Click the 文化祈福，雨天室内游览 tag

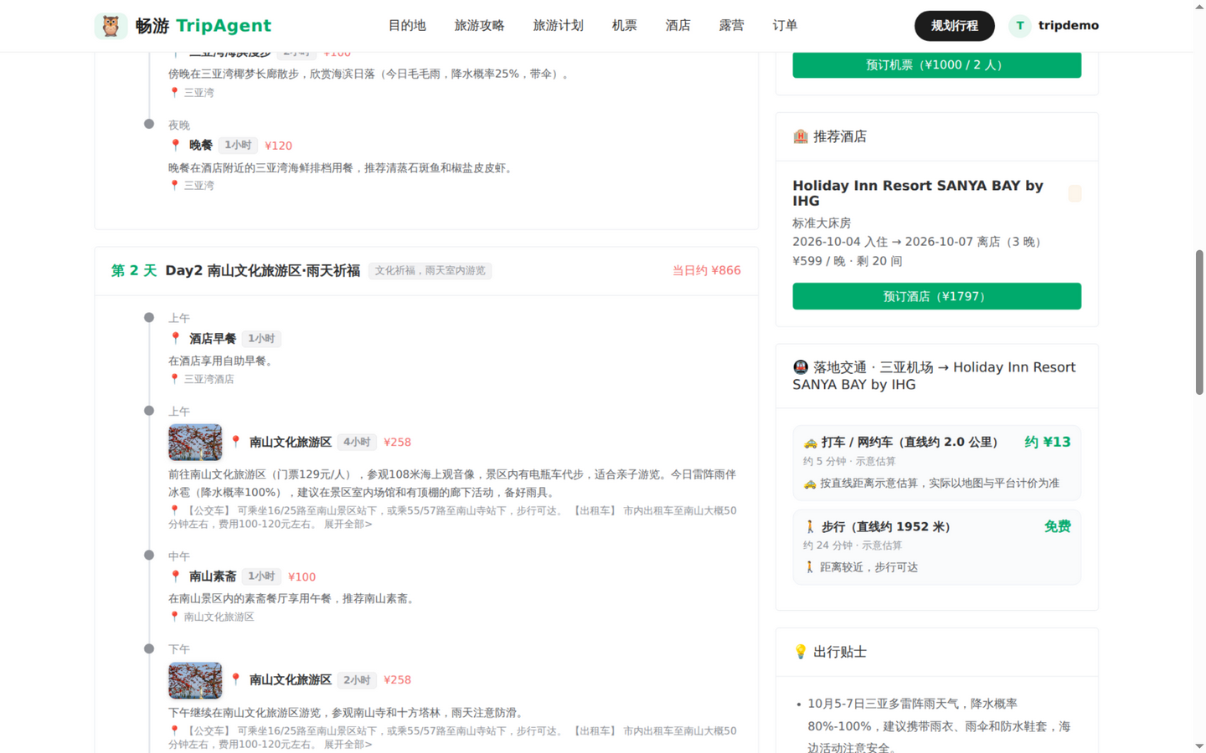pos(430,271)
